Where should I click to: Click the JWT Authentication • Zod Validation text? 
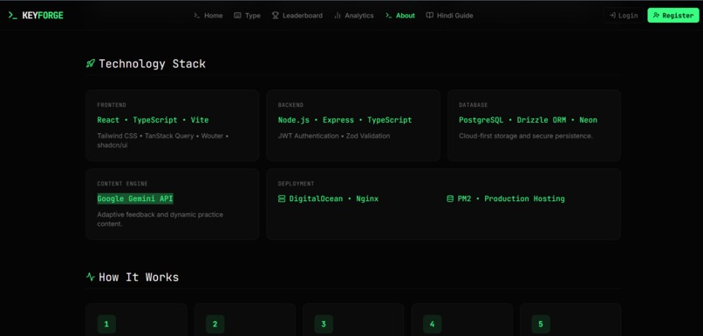(334, 136)
